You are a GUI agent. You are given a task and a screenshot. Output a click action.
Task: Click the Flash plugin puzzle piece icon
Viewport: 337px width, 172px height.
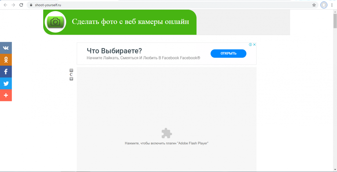(167, 133)
